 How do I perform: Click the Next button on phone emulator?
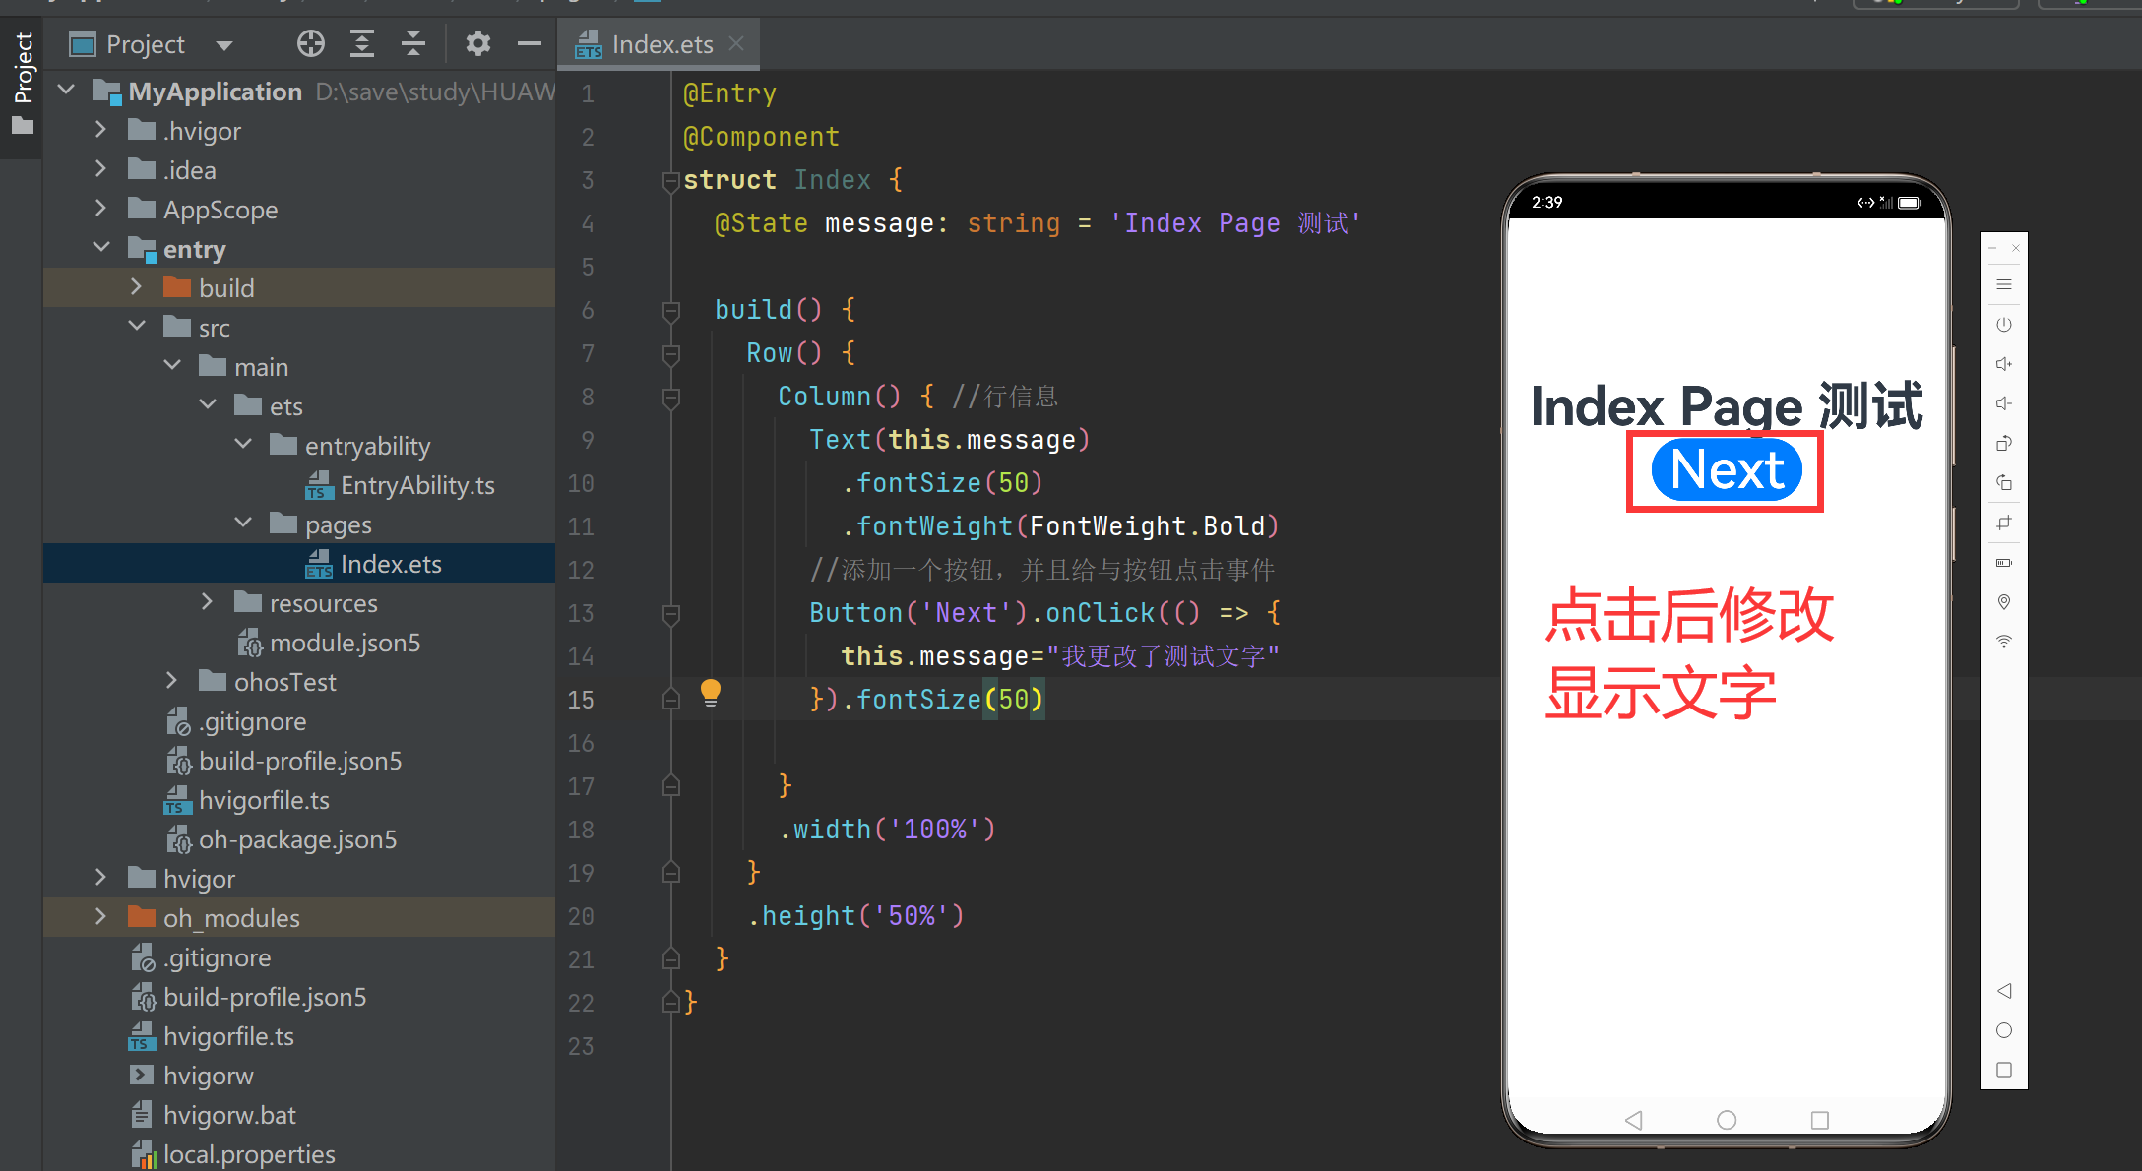coord(1726,470)
